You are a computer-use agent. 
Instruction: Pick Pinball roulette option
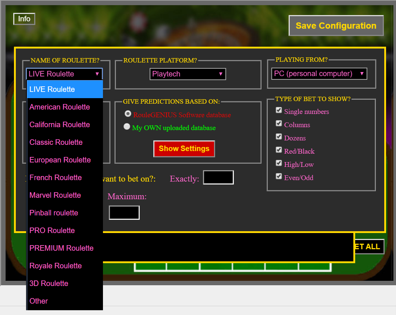65,213
